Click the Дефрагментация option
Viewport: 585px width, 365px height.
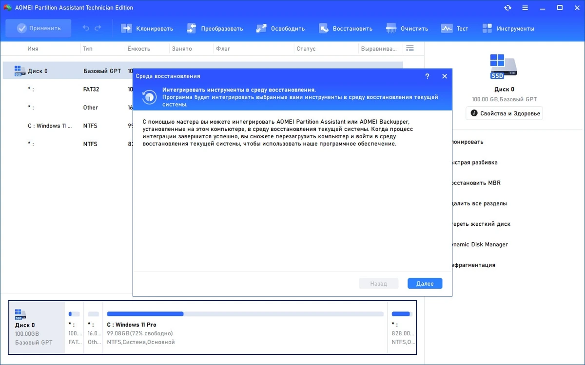tap(473, 265)
